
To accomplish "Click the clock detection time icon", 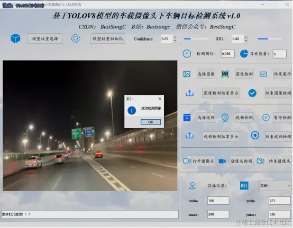I will [x=187, y=54].
